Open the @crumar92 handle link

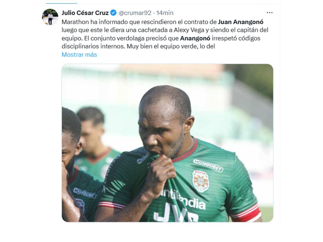[x=135, y=13]
